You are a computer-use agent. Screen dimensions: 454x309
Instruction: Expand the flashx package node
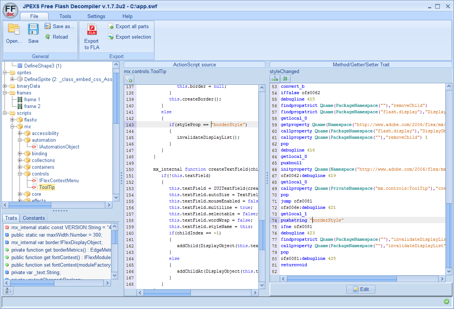[x=12, y=120]
